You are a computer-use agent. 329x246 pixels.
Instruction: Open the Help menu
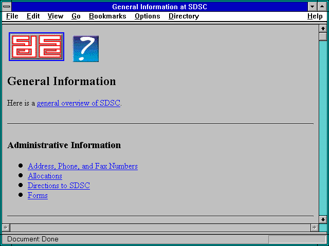click(x=315, y=16)
